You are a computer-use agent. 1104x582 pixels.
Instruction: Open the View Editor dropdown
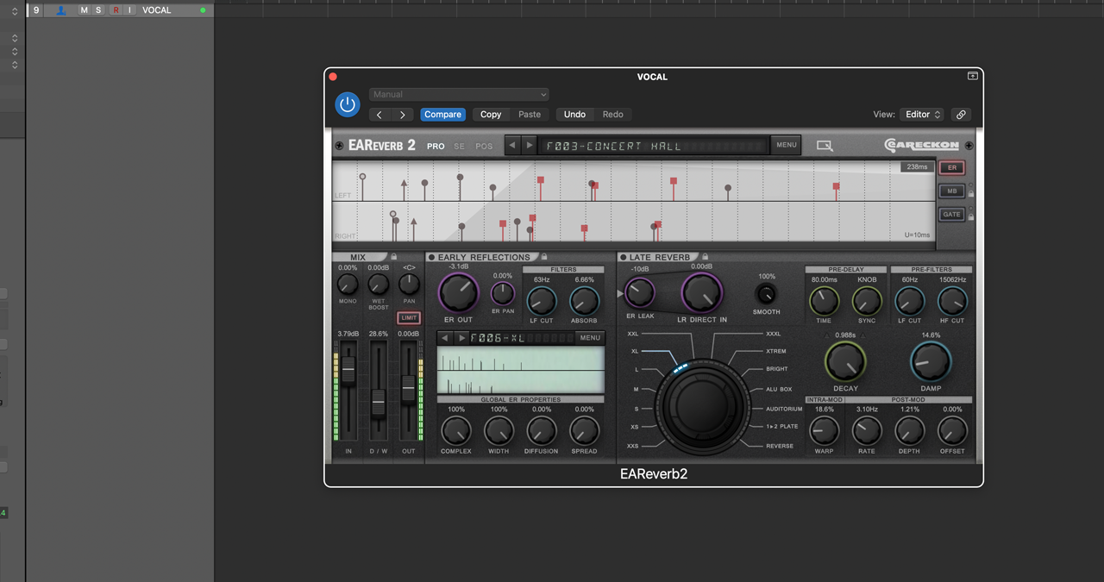point(922,115)
